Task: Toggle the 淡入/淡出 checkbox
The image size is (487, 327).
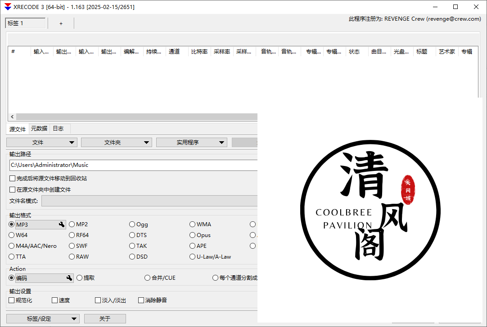Action: (x=98, y=300)
